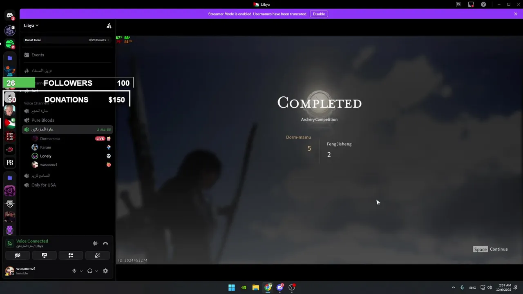This screenshot has height=294, width=523.
Task: Click the Windows Start button
Action: click(232, 287)
